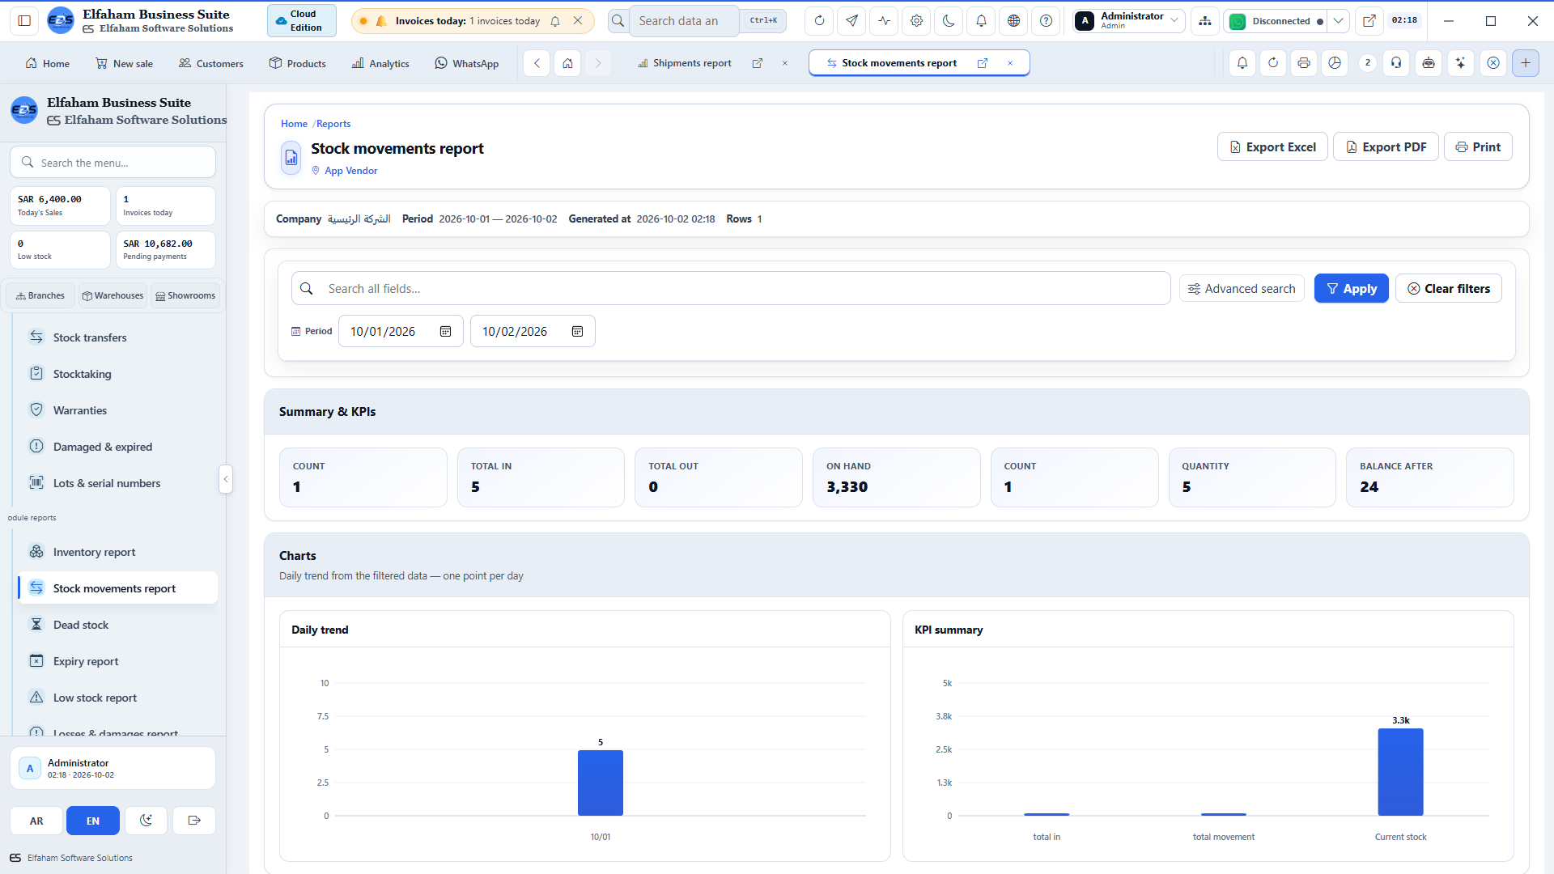Click Export PDF button
This screenshot has width=1554, height=874.
(1386, 146)
